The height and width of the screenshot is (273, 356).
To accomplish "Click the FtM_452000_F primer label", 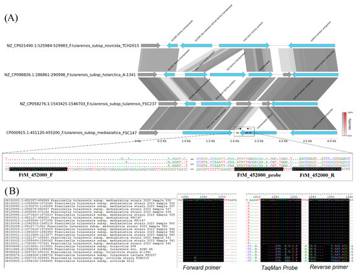I will point(36,175).
